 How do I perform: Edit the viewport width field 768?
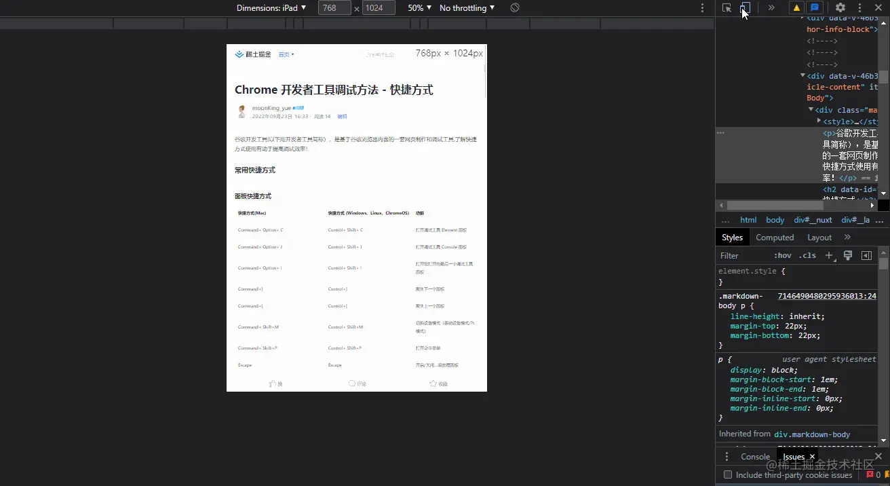point(334,8)
